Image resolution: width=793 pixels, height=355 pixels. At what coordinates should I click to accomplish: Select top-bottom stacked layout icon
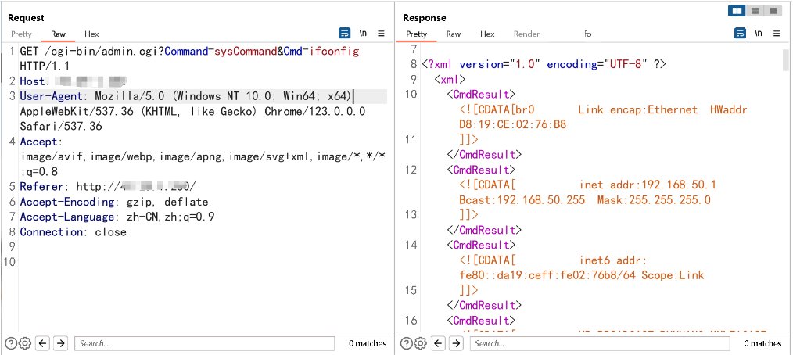click(x=755, y=11)
